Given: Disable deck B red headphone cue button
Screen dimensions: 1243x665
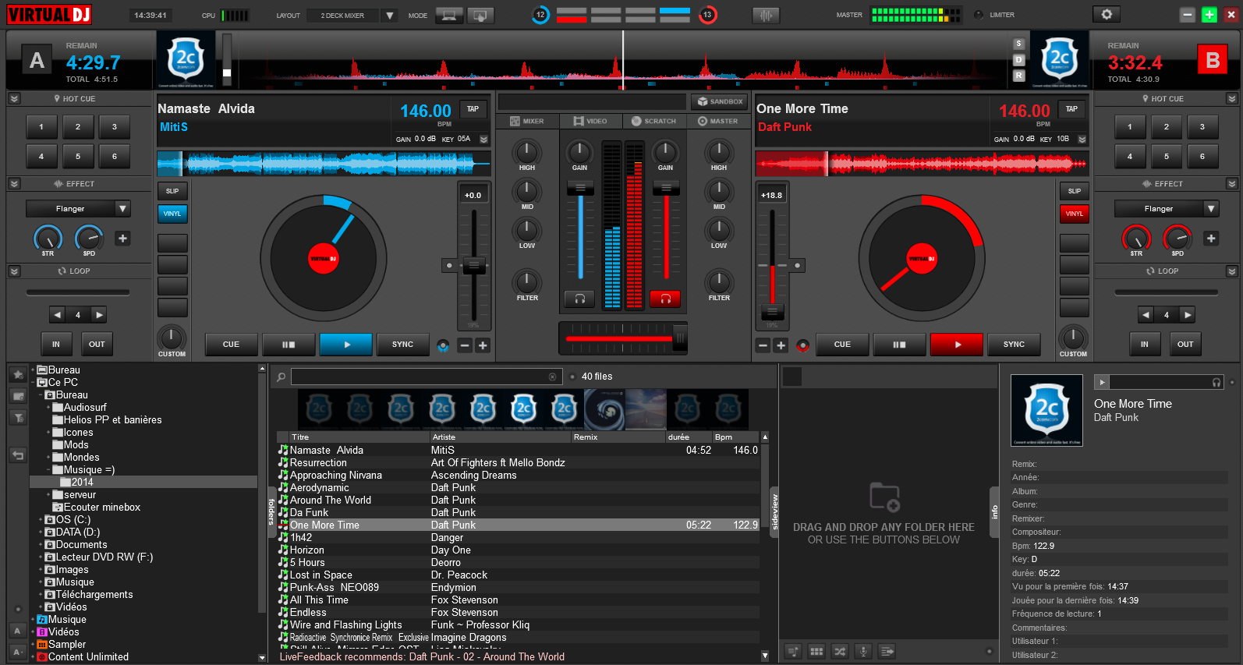Looking at the screenshot, I should point(665,299).
